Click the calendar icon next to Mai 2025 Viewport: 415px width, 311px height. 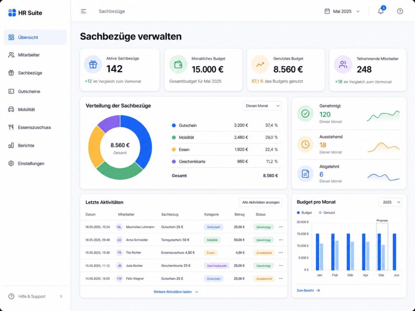(327, 11)
